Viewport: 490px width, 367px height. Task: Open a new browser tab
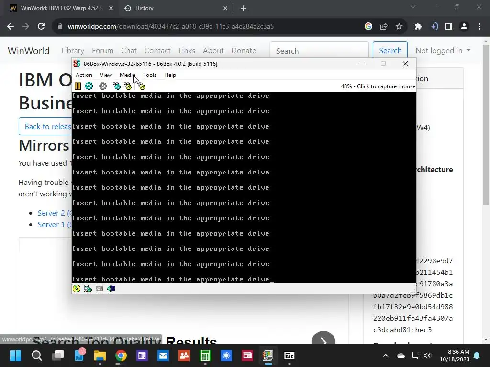pyautogui.click(x=244, y=8)
